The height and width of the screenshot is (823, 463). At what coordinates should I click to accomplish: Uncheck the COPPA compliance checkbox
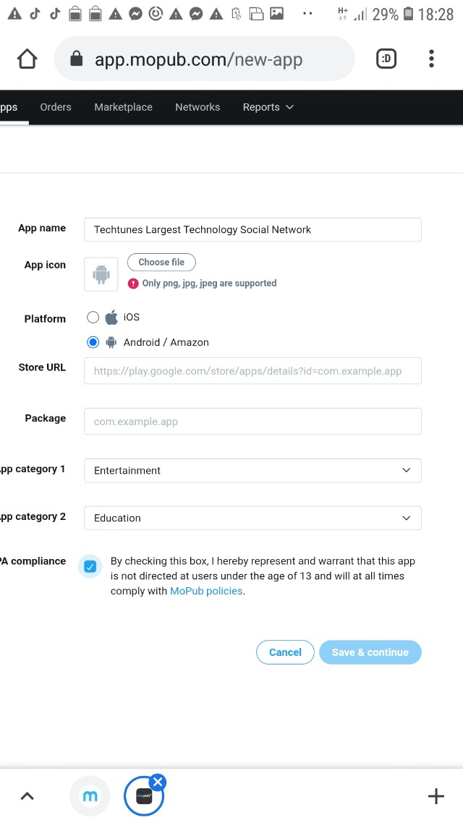pos(90,566)
